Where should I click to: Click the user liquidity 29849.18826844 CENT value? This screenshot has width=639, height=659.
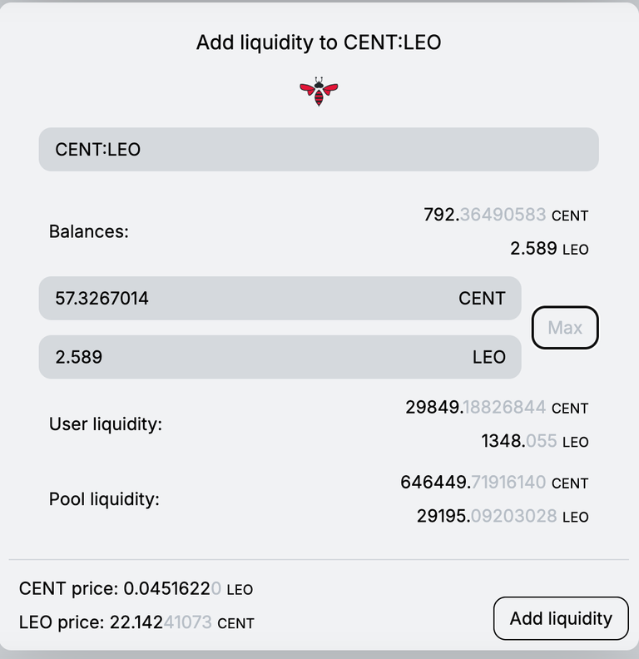pyautogui.click(x=497, y=407)
